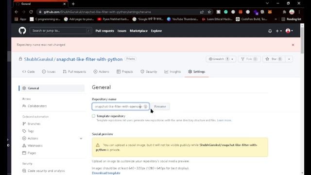Open the plus create-new dropdown
The width and height of the screenshot is (311, 175).
(x=278, y=31)
